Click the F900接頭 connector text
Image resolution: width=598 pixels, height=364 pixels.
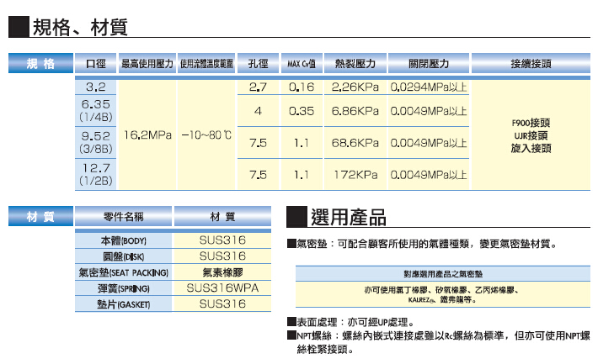[531, 122]
